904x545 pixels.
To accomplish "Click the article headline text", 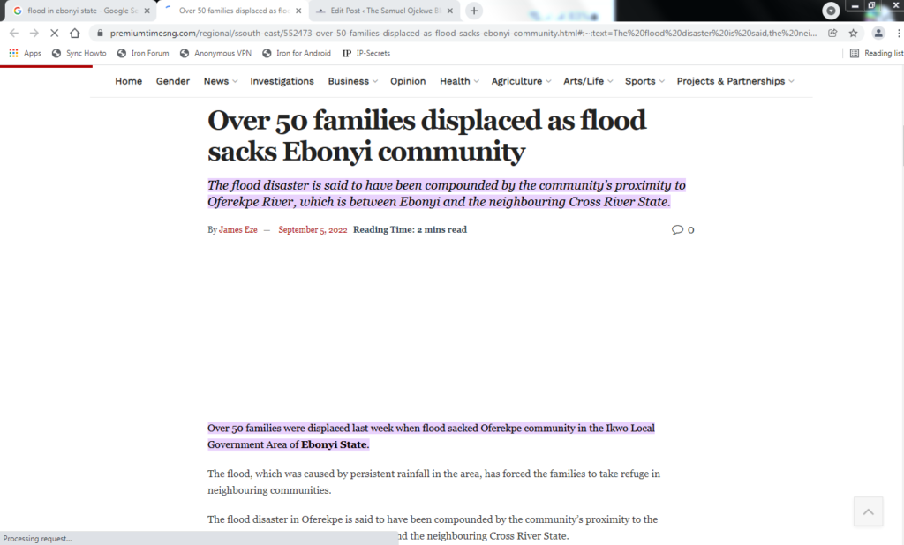I will (426, 136).
